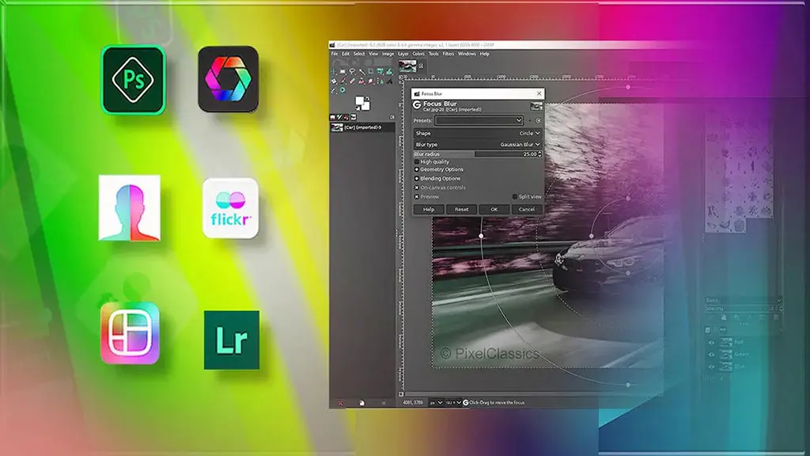Viewport: 810px width, 456px height.
Task: Select the Zoom magnifier tool
Action: (x=343, y=90)
